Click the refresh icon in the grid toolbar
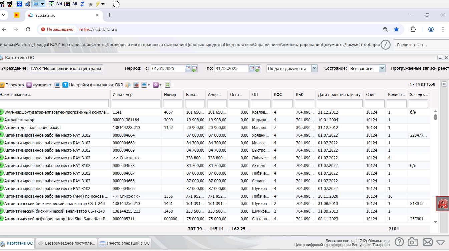Viewport: 449px width, 251px height. [167, 85]
